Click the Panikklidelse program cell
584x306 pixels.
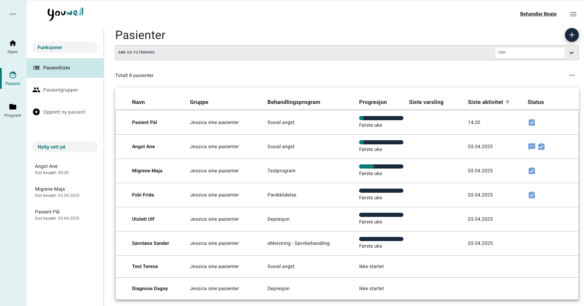pos(282,195)
